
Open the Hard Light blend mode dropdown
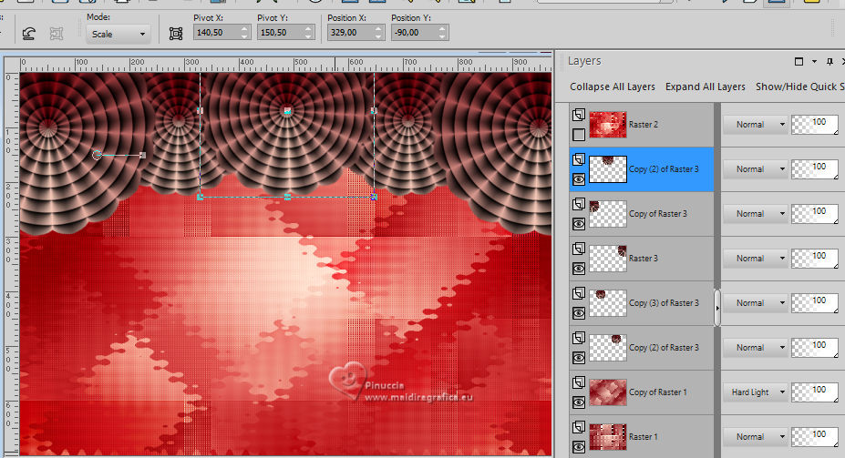tap(754, 392)
